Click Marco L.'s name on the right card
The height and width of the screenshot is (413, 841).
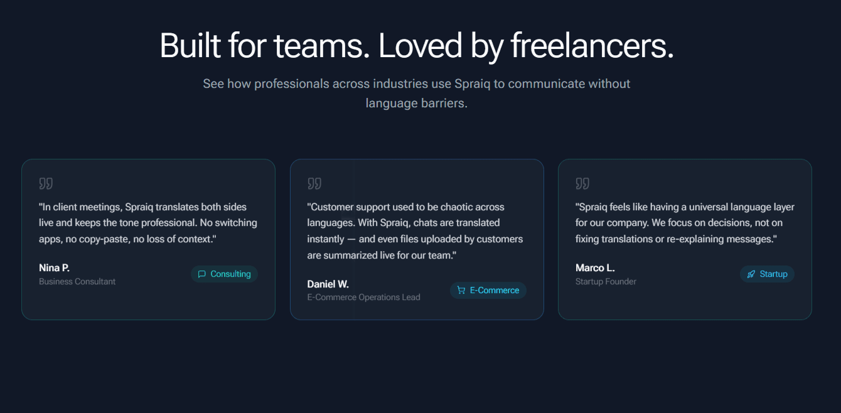click(x=594, y=267)
